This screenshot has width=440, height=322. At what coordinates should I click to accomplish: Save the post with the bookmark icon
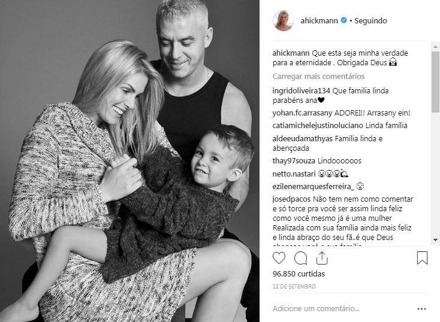[x=422, y=258]
